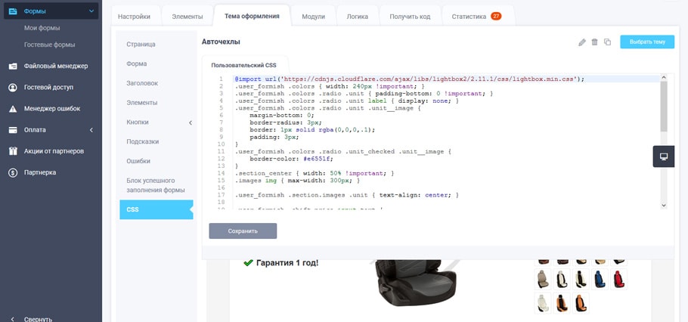Open Менеджер ошибок menu item
Viewport: 688px width, 322px height.
pyautogui.click(x=52, y=109)
